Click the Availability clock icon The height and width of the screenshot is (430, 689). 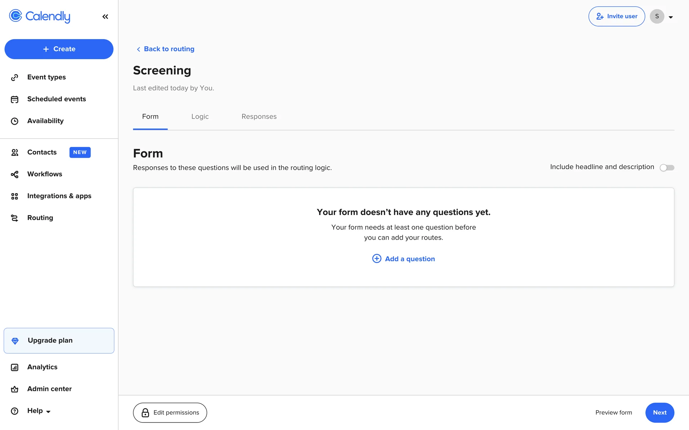(x=15, y=121)
